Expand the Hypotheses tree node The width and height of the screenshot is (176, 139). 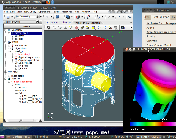[9, 46]
